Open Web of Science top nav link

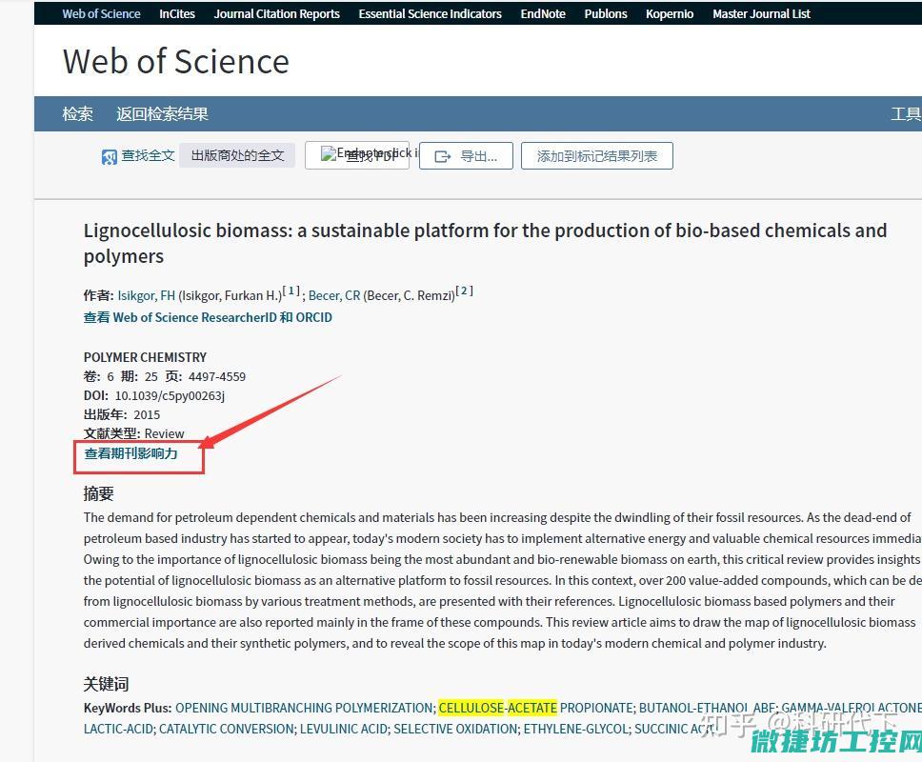tap(101, 13)
